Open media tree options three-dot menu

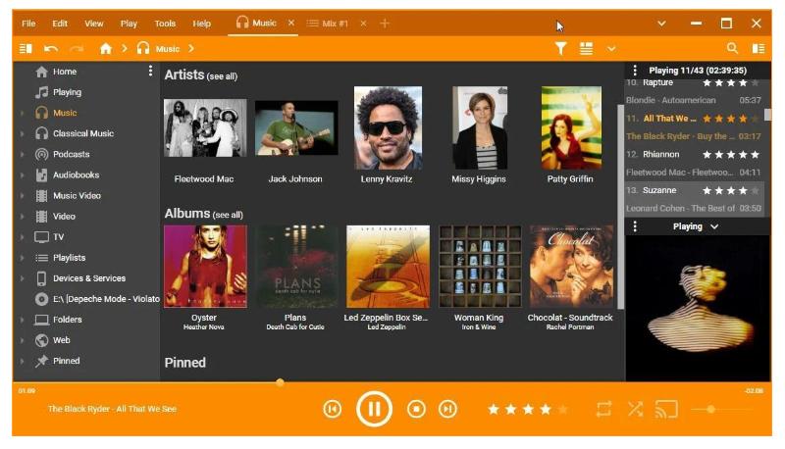point(150,71)
